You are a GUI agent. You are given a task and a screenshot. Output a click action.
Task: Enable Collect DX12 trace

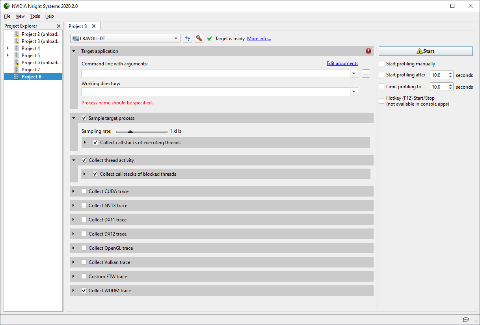coord(84,234)
